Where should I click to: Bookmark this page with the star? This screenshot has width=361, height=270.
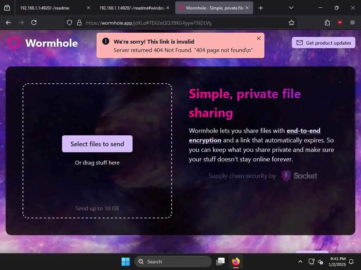[x=292, y=22]
